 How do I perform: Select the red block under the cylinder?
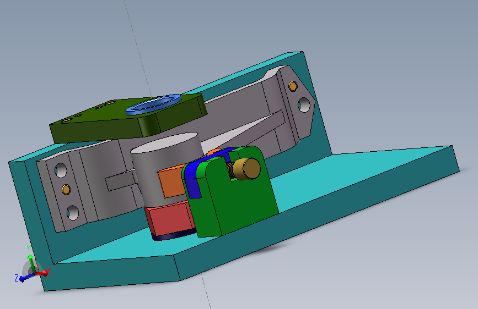tap(170, 219)
